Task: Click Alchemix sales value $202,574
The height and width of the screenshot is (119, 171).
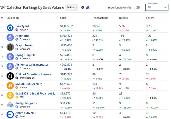Action: [x=66, y=65]
